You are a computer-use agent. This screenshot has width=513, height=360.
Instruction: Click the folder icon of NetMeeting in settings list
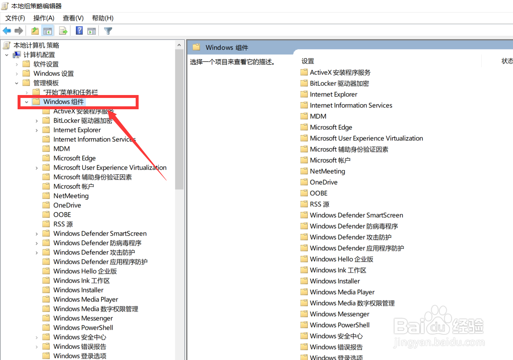[x=304, y=171]
